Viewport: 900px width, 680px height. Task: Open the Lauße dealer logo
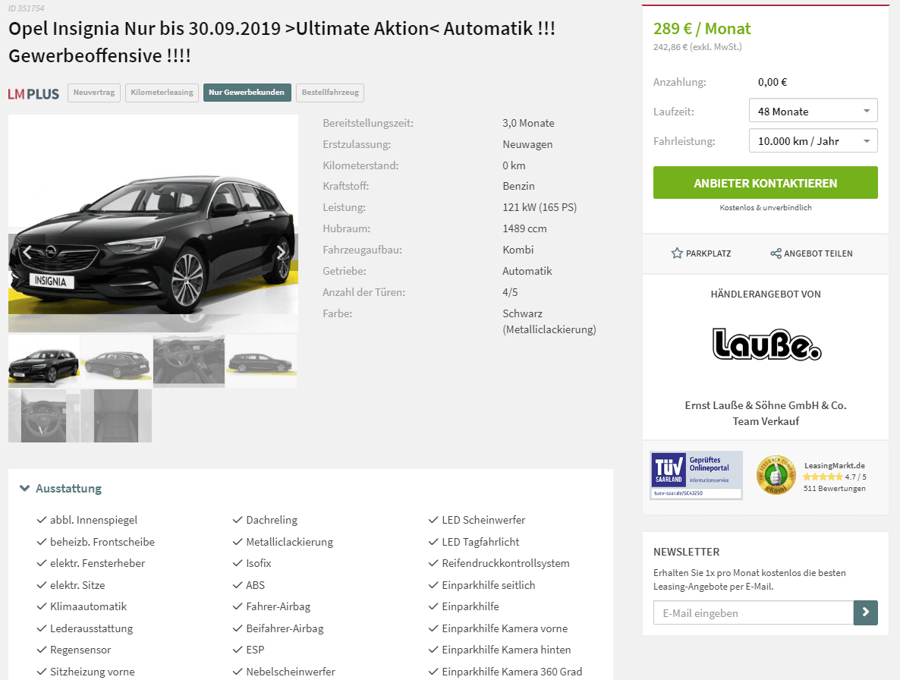(766, 344)
